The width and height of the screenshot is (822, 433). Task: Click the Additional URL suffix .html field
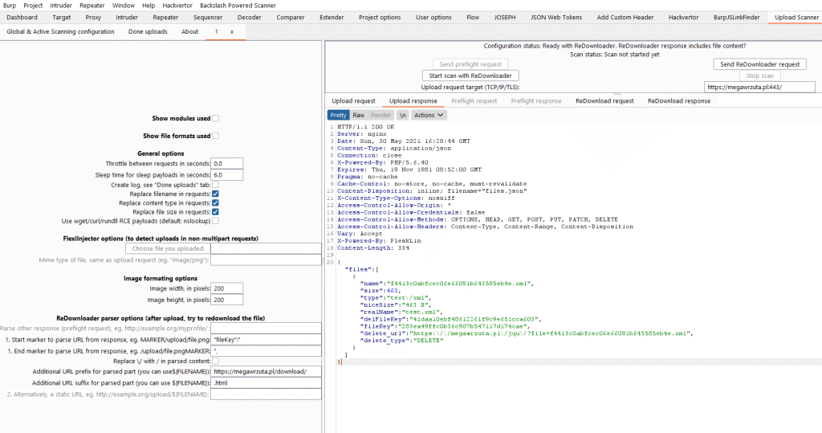[x=266, y=383]
